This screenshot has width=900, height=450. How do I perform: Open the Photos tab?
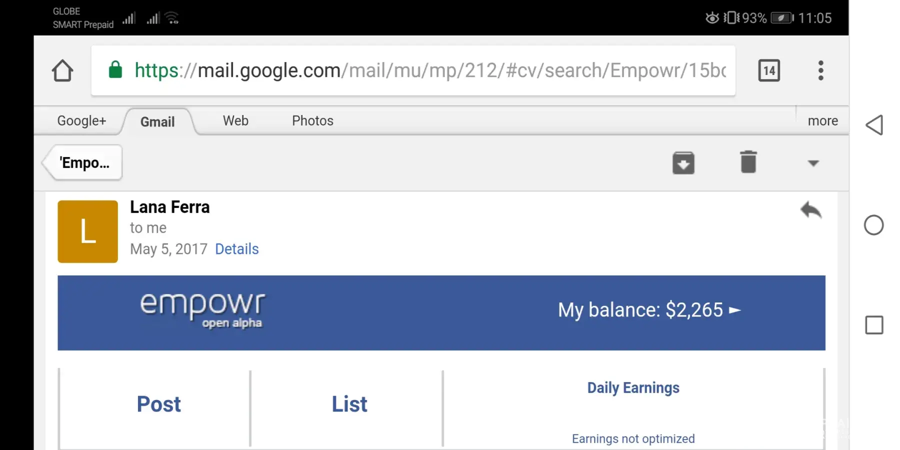tap(312, 120)
